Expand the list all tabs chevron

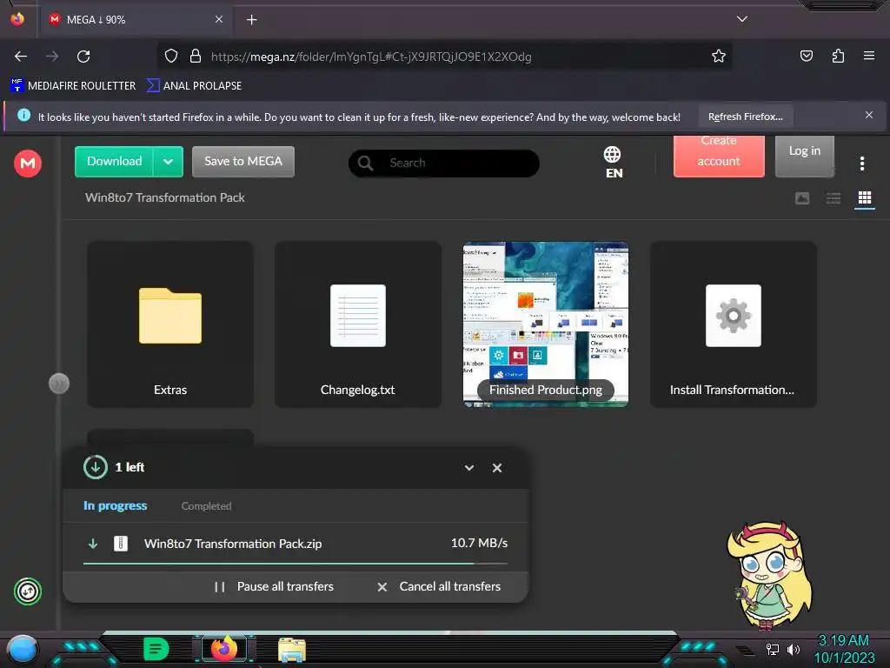(742, 19)
